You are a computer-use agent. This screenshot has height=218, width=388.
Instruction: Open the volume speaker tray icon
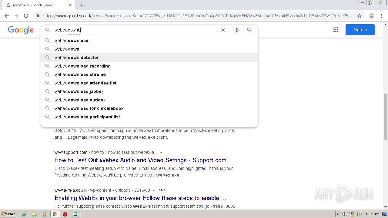pos(345,214)
